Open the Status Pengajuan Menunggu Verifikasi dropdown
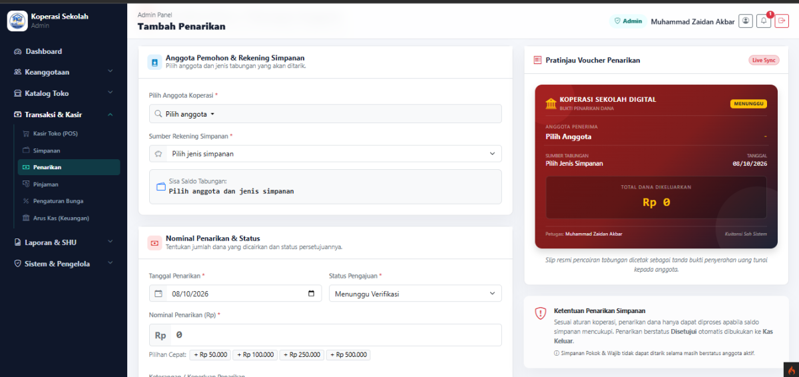799x377 pixels. point(415,294)
